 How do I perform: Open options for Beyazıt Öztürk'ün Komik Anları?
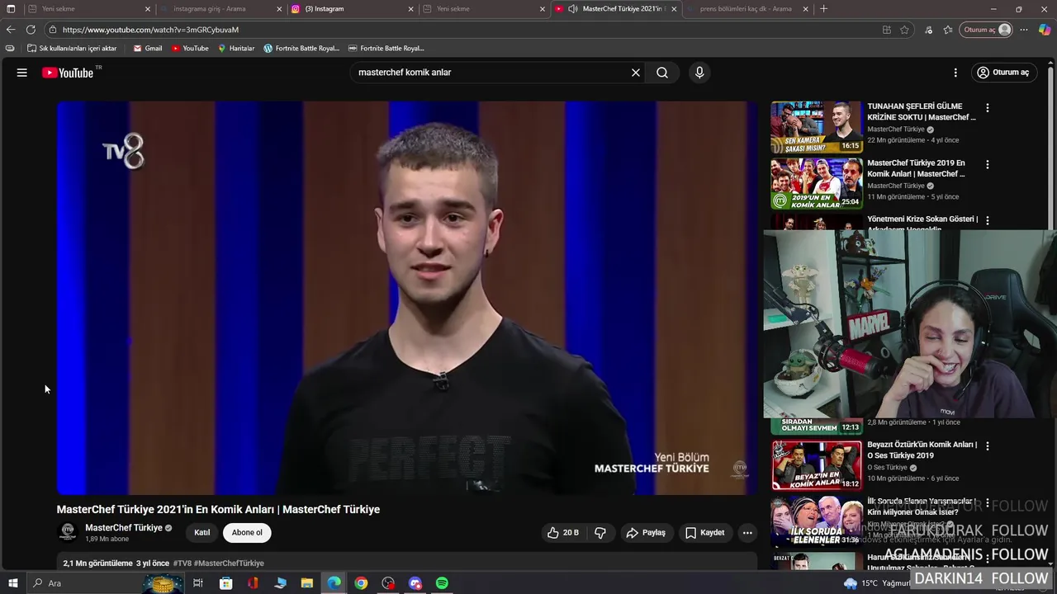pyautogui.click(x=987, y=446)
